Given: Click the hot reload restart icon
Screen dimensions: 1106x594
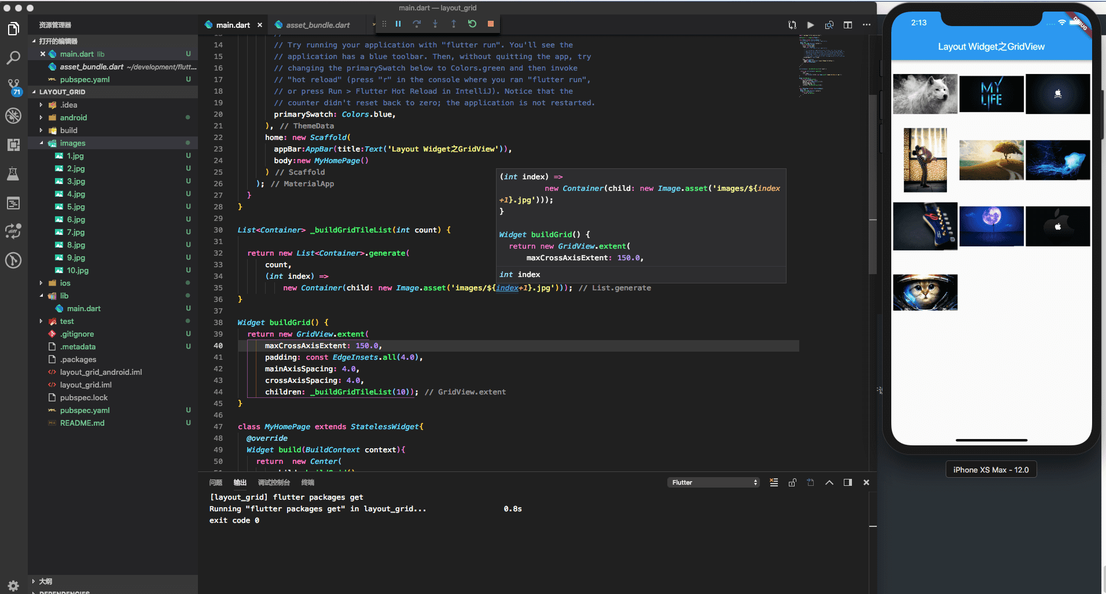Looking at the screenshot, I should [472, 24].
